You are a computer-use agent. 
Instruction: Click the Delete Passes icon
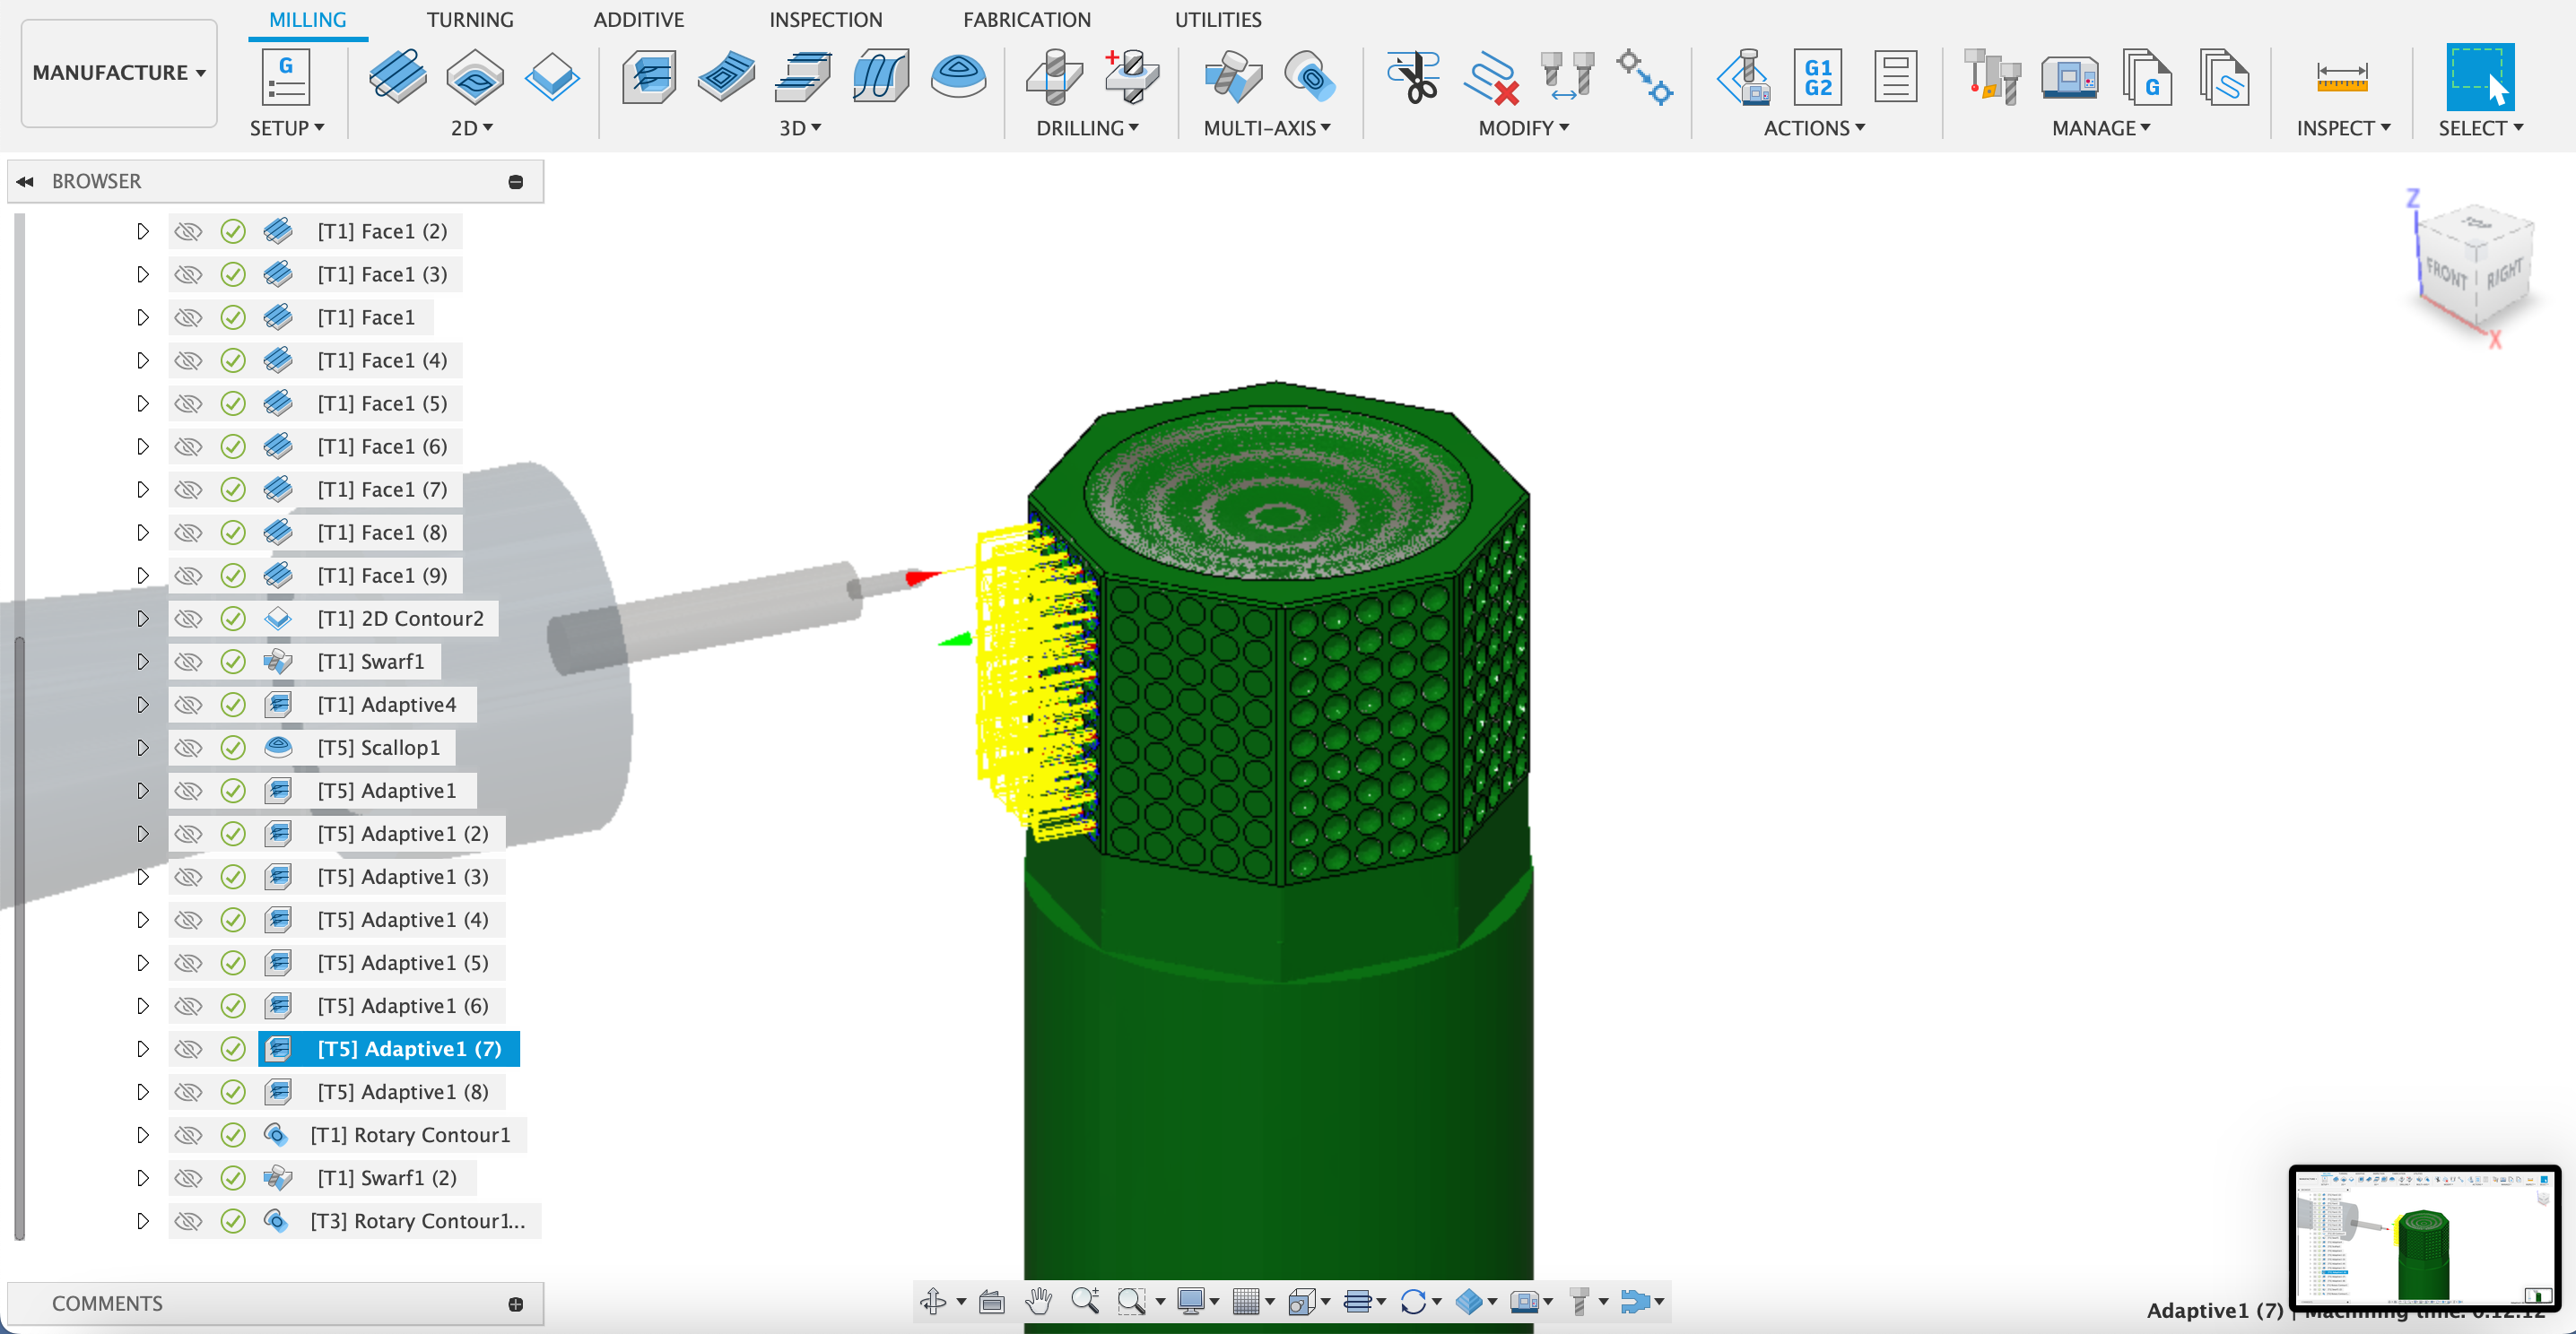coord(1490,77)
